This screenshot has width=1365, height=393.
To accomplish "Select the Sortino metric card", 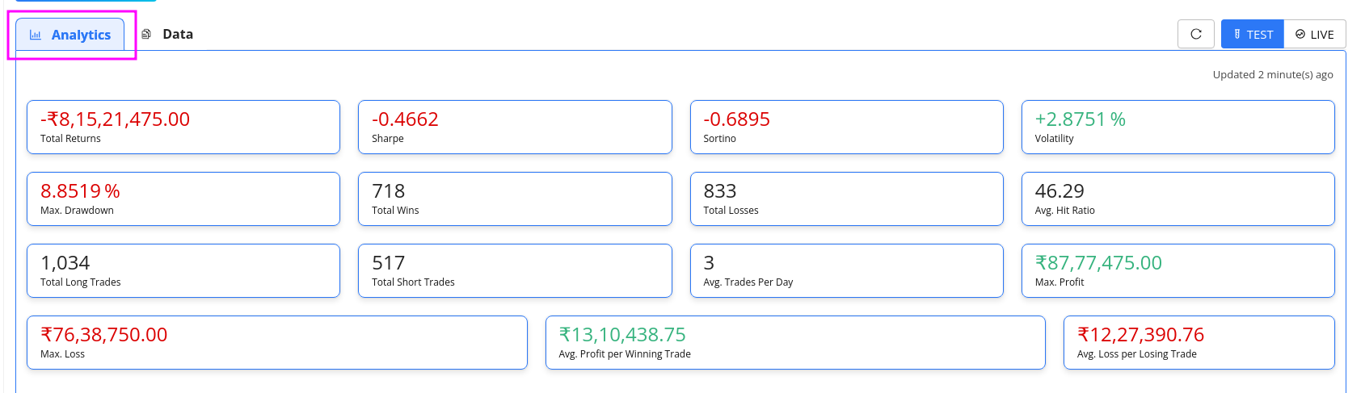I will (x=846, y=127).
